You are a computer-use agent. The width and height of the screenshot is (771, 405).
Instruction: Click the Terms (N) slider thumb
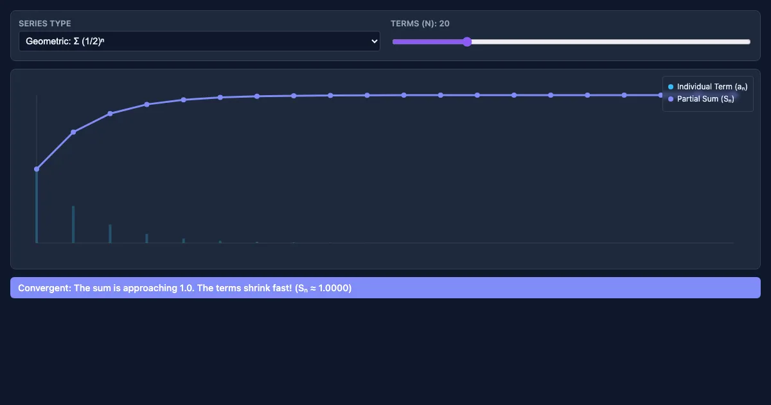[x=467, y=42]
